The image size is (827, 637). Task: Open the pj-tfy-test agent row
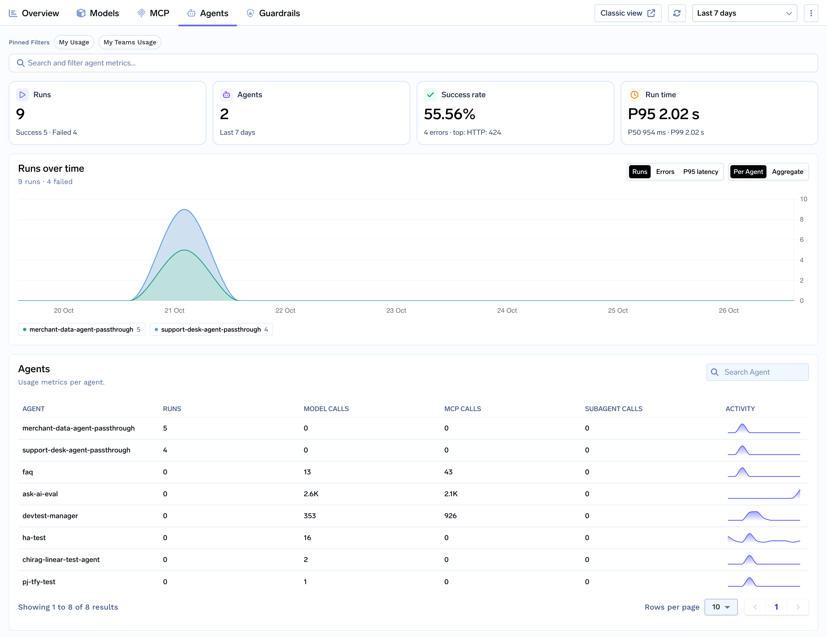click(413, 582)
